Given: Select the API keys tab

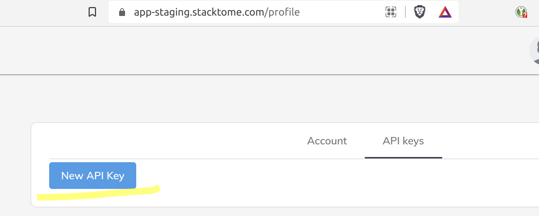Looking at the screenshot, I should 403,141.
